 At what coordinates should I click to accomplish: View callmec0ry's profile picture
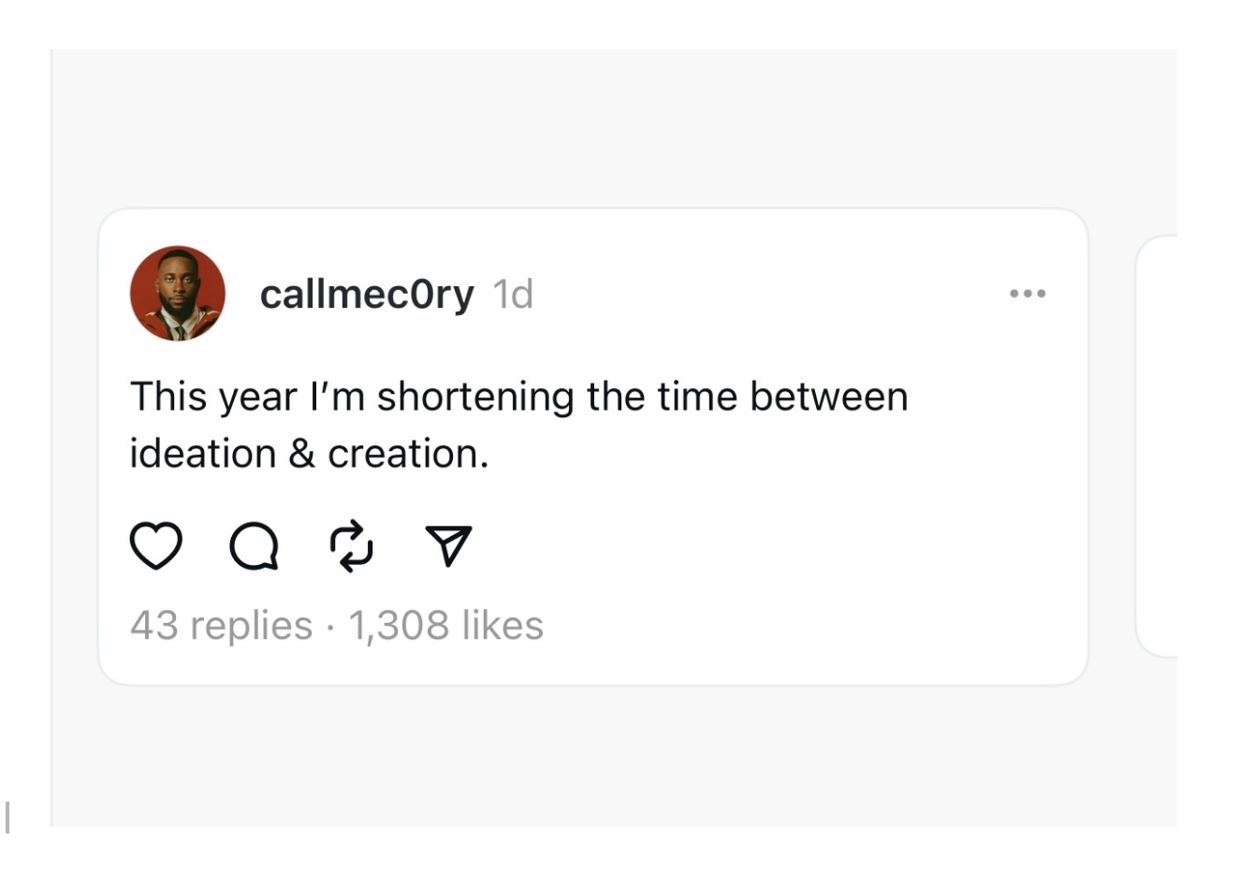pyautogui.click(x=178, y=294)
